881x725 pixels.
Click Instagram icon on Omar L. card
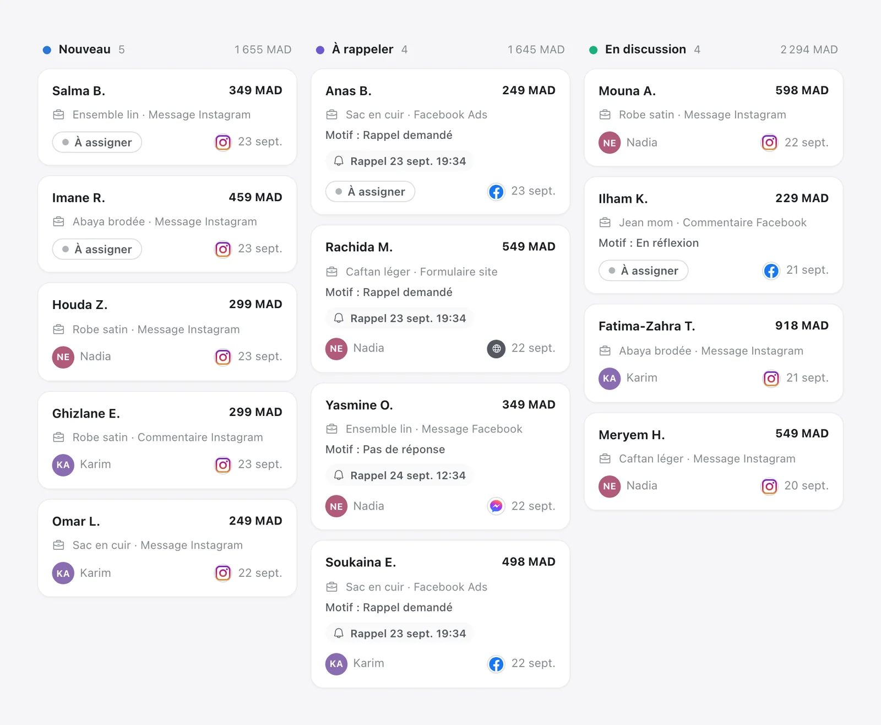(x=223, y=573)
